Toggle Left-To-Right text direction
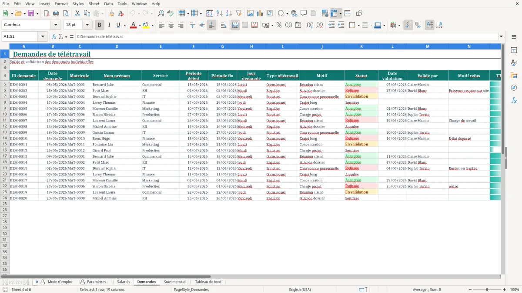This screenshot has width=522, height=293. click(x=408, y=25)
